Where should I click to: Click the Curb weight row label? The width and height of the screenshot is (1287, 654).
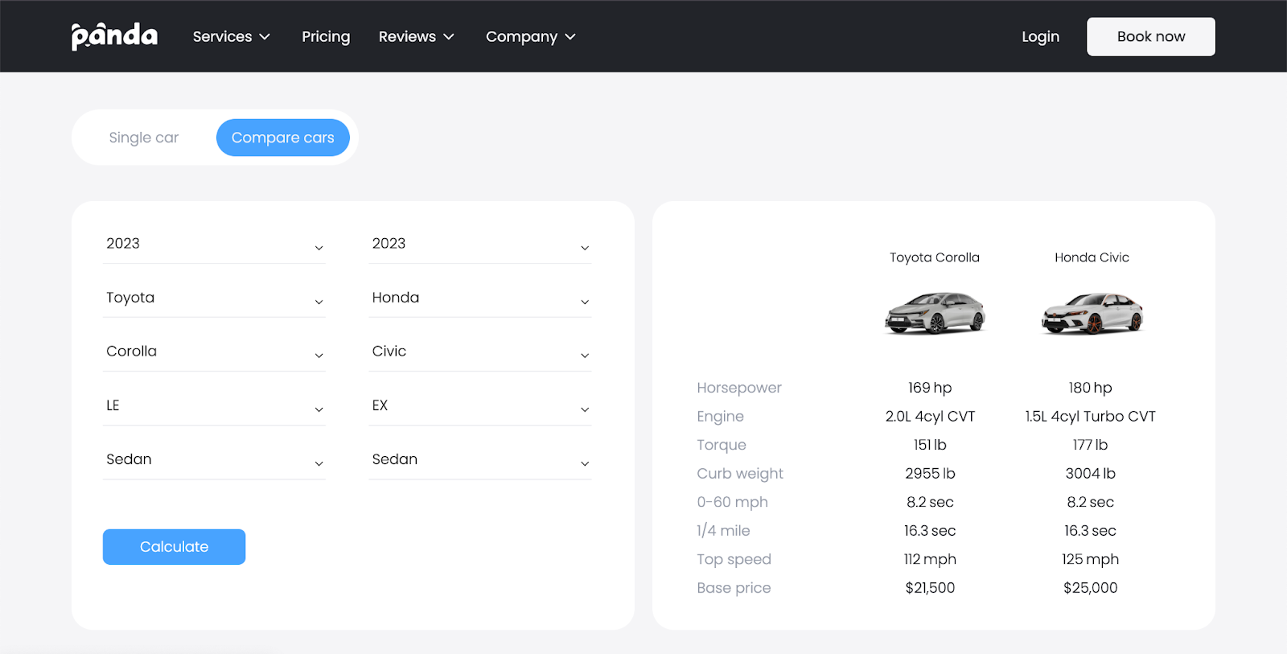tap(740, 474)
